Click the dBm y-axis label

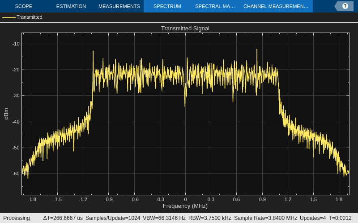click(6, 114)
